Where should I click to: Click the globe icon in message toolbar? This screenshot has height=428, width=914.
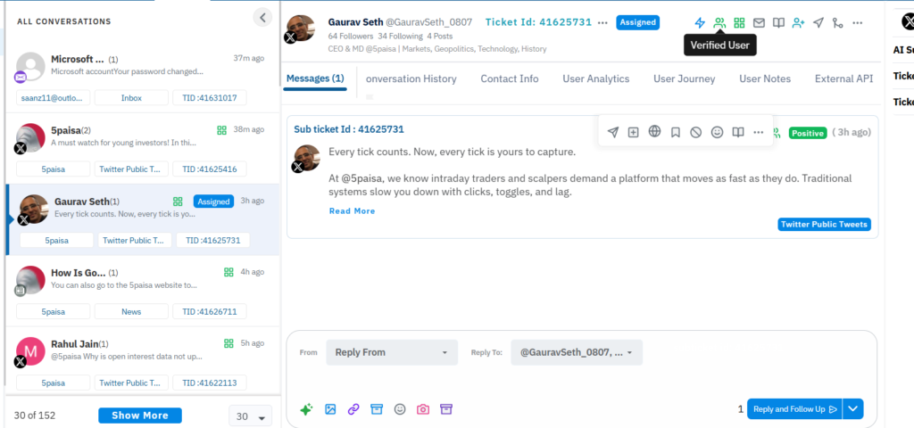click(x=654, y=132)
